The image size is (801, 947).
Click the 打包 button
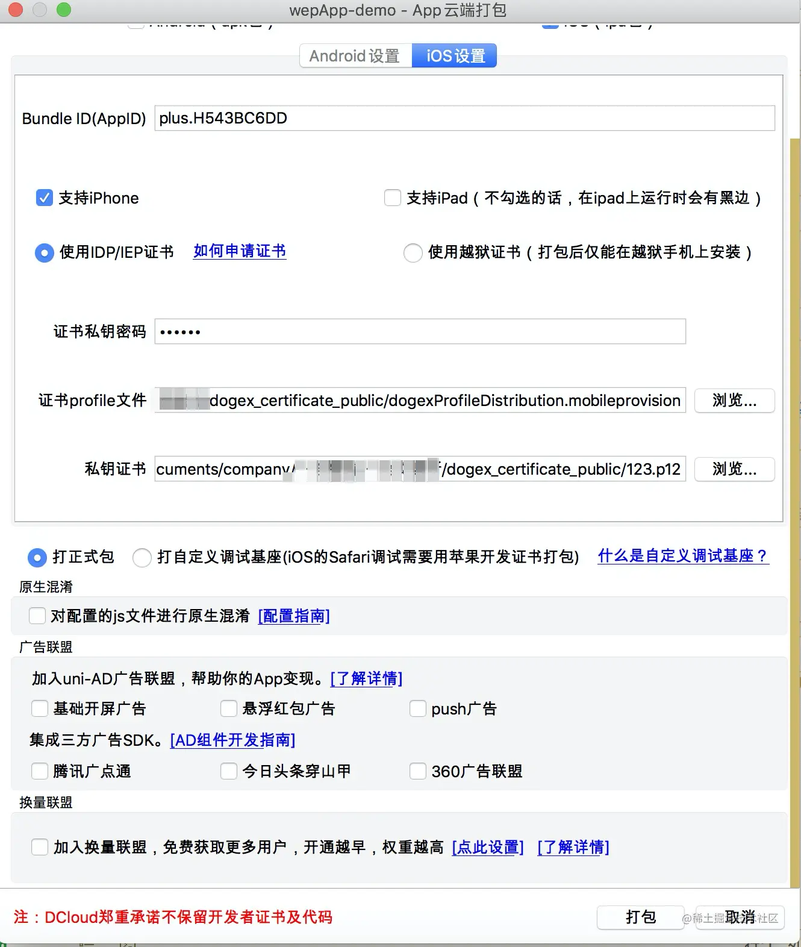click(x=641, y=917)
